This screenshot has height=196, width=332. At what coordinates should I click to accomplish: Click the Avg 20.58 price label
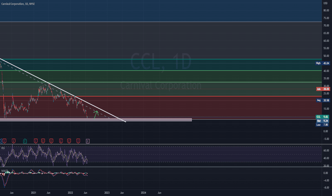coord(323,100)
